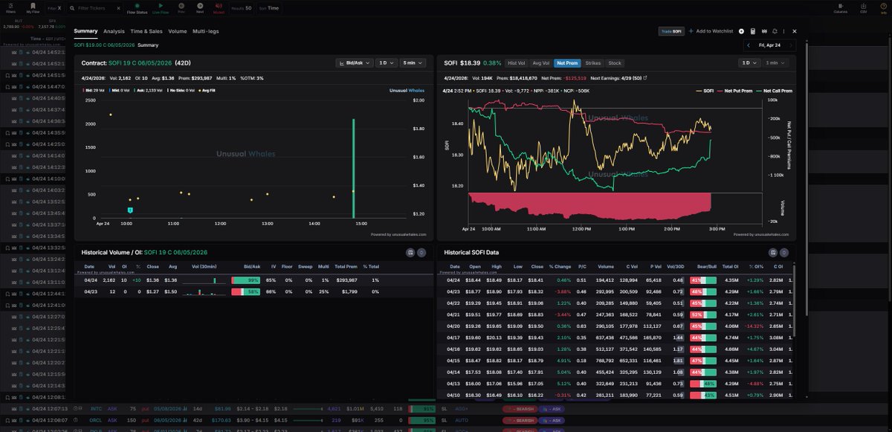Open the 1 min interval dropdown
892x432 pixels.
(775, 63)
